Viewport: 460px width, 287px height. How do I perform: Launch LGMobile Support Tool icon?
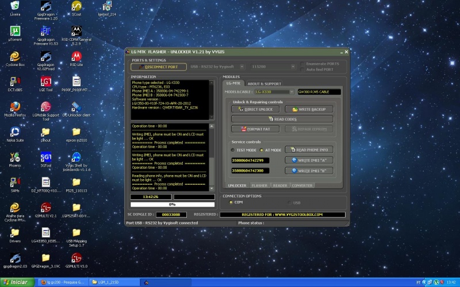pyautogui.click(x=46, y=111)
